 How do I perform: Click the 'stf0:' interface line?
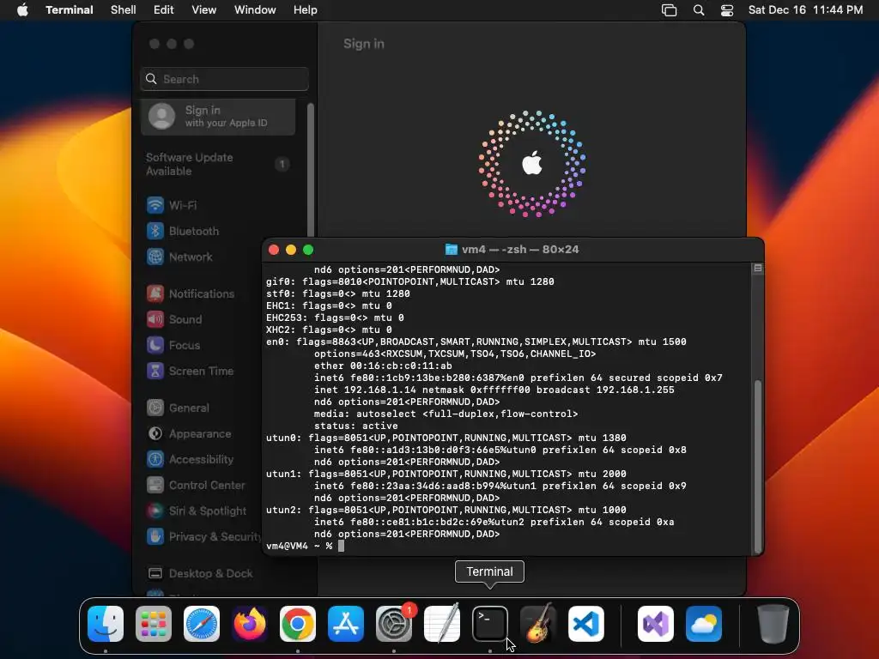338,293
